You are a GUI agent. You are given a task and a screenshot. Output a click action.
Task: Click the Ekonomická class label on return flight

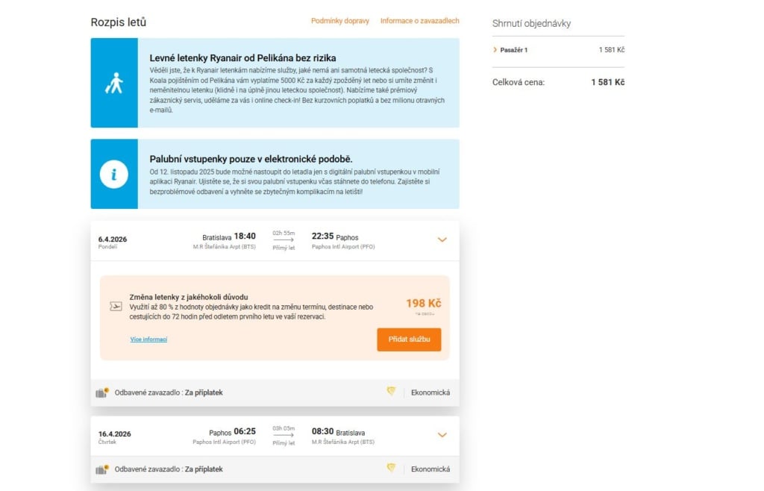[430, 469]
